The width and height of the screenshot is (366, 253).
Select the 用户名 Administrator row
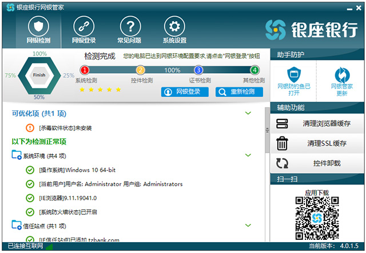110,184
